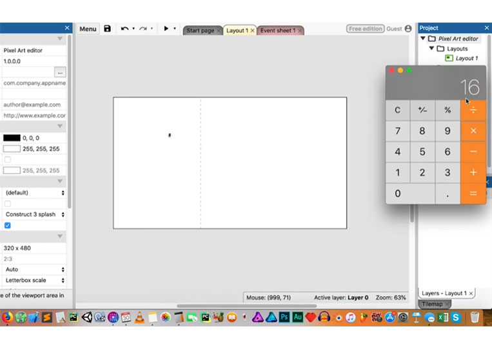Click the 7 key in Calculator
492x349 pixels.
pyautogui.click(x=398, y=131)
